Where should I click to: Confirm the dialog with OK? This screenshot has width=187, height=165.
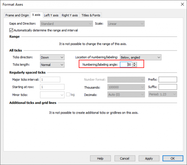(x=173, y=158)
